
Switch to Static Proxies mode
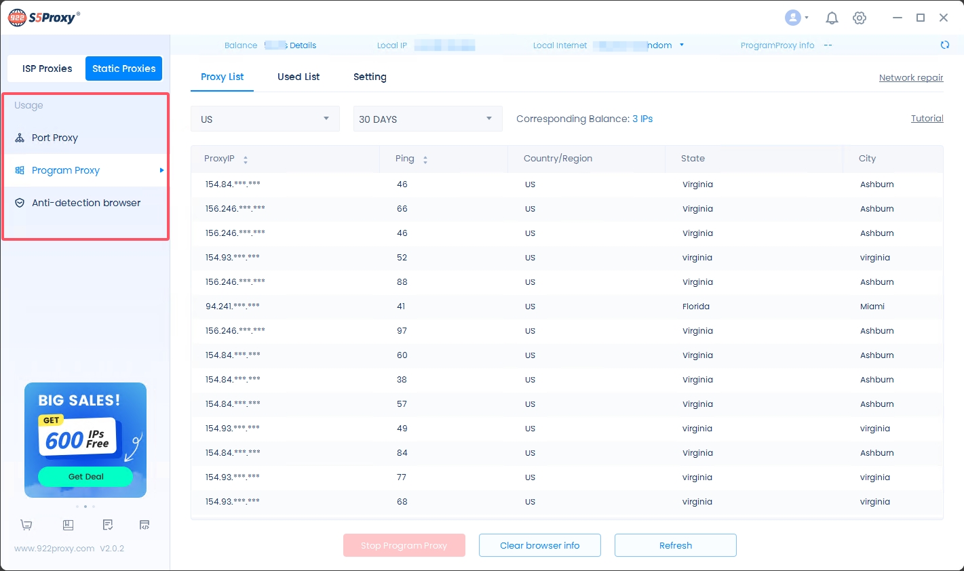(123, 68)
